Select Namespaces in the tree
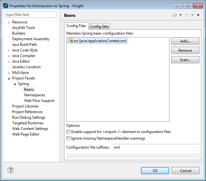 click(x=34, y=95)
